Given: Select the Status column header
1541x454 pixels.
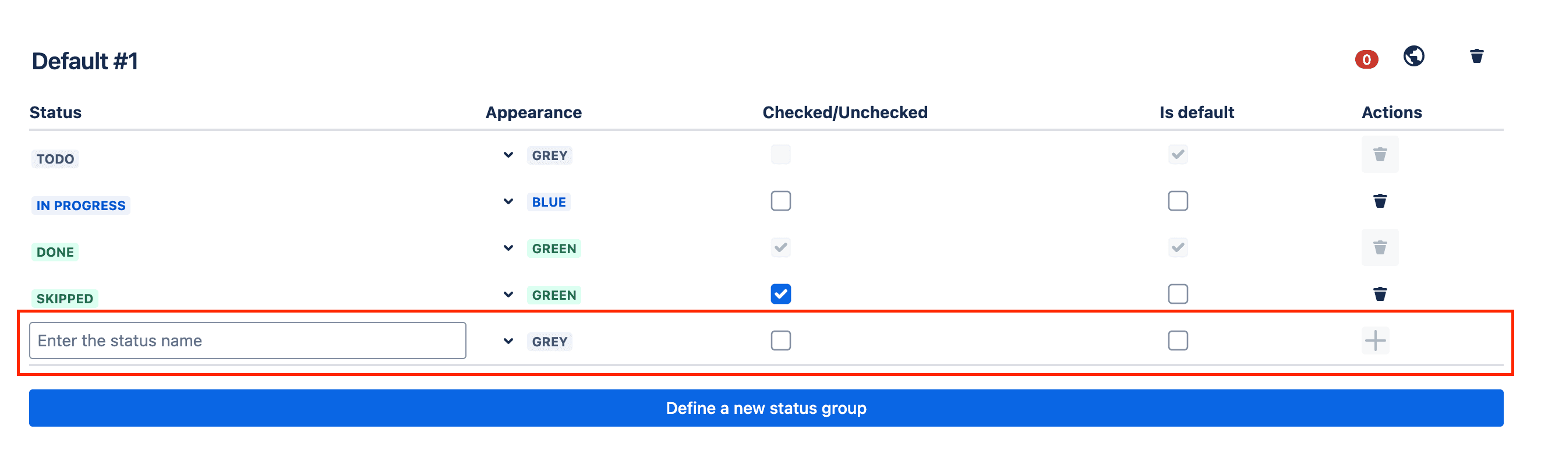Looking at the screenshot, I should coord(56,112).
